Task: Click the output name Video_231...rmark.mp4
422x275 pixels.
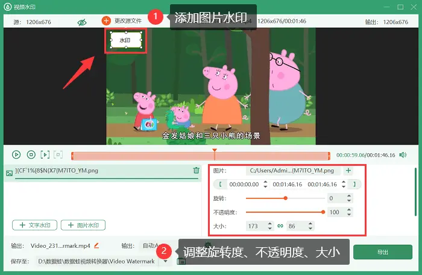Action: pos(60,245)
